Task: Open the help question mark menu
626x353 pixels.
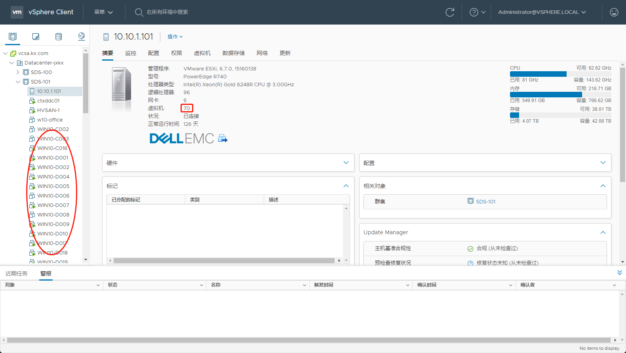Action: click(477, 12)
